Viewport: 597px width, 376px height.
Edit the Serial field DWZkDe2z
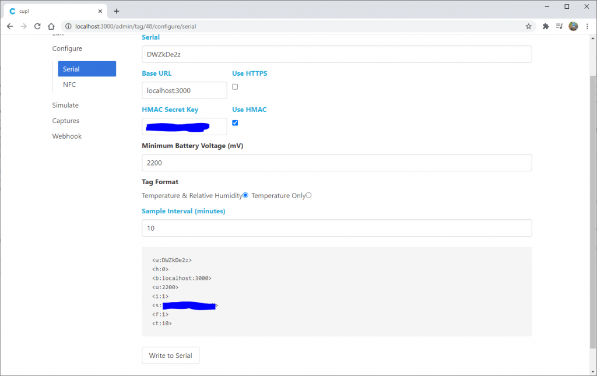tap(337, 54)
